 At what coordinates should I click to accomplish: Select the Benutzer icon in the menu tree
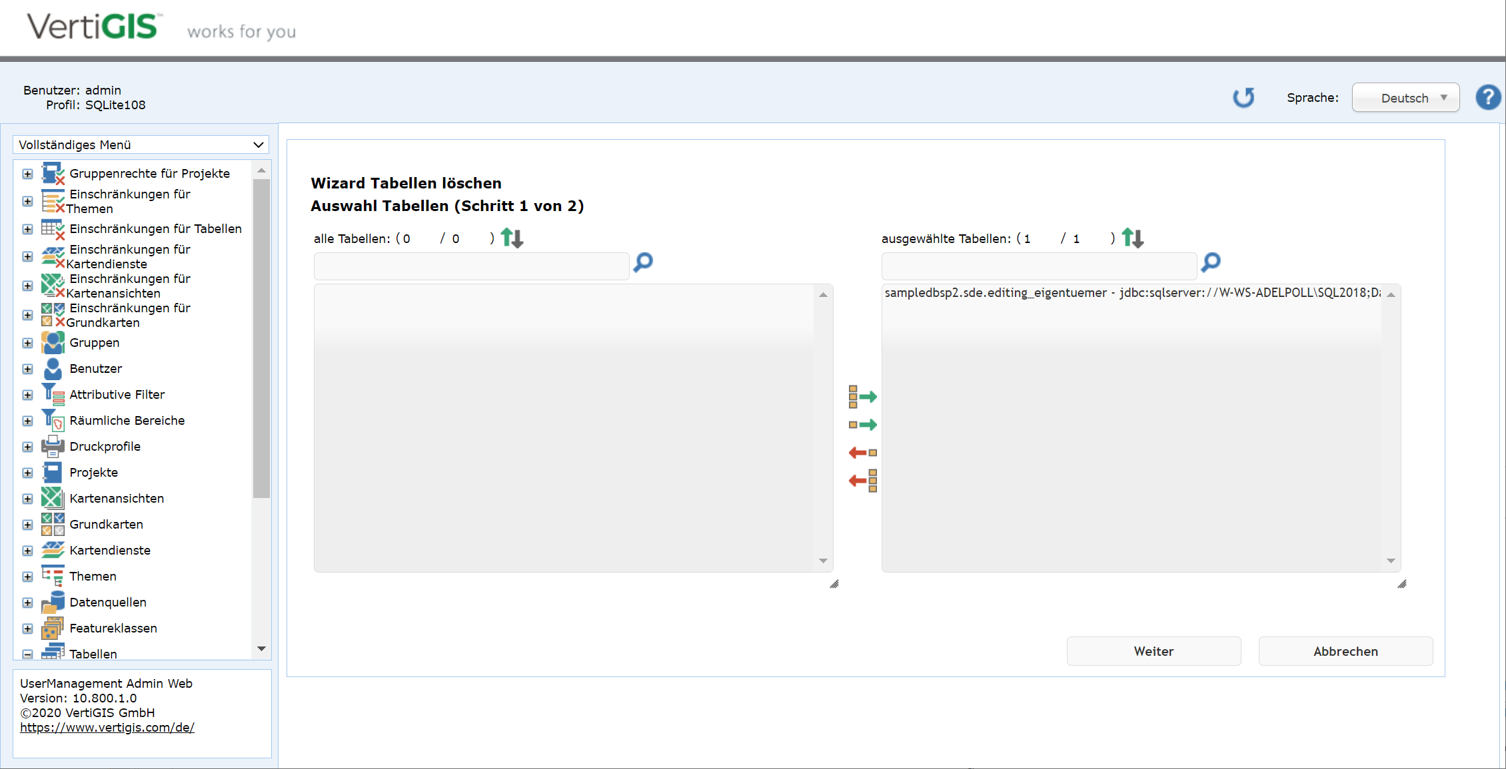click(53, 369)
